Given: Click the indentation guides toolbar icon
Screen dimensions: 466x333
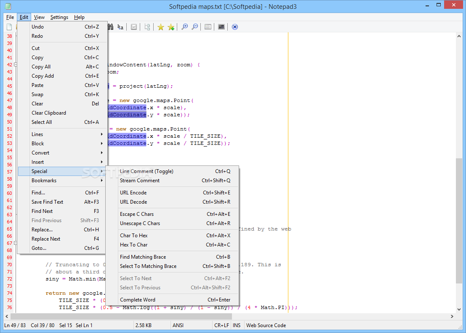Looking at the screenshot, I should (147, 27).
